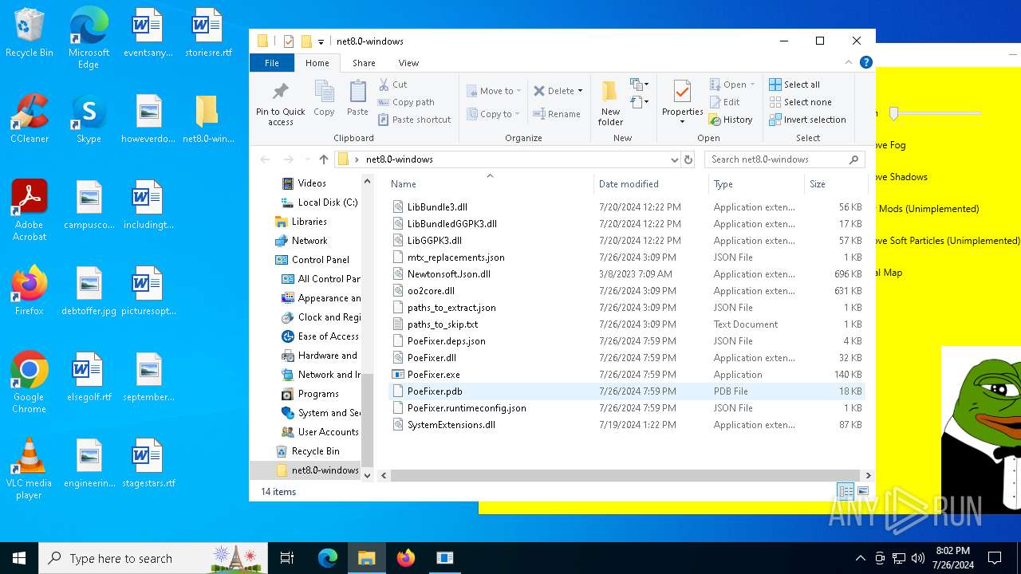Select Control Panel in navigation pane
The width and height of the screenshot is (1021, 574).
pyautogui.click(x=320, y=260)
